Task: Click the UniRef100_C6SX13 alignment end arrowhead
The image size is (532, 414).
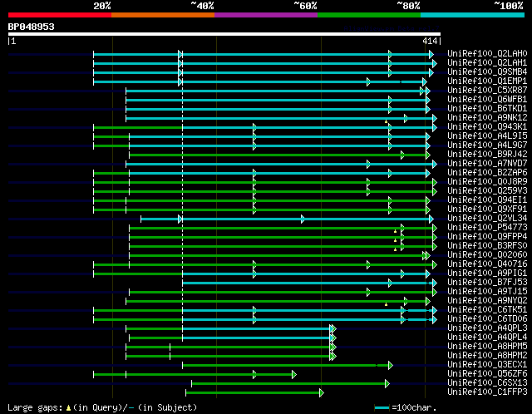Action: point(387,384)
